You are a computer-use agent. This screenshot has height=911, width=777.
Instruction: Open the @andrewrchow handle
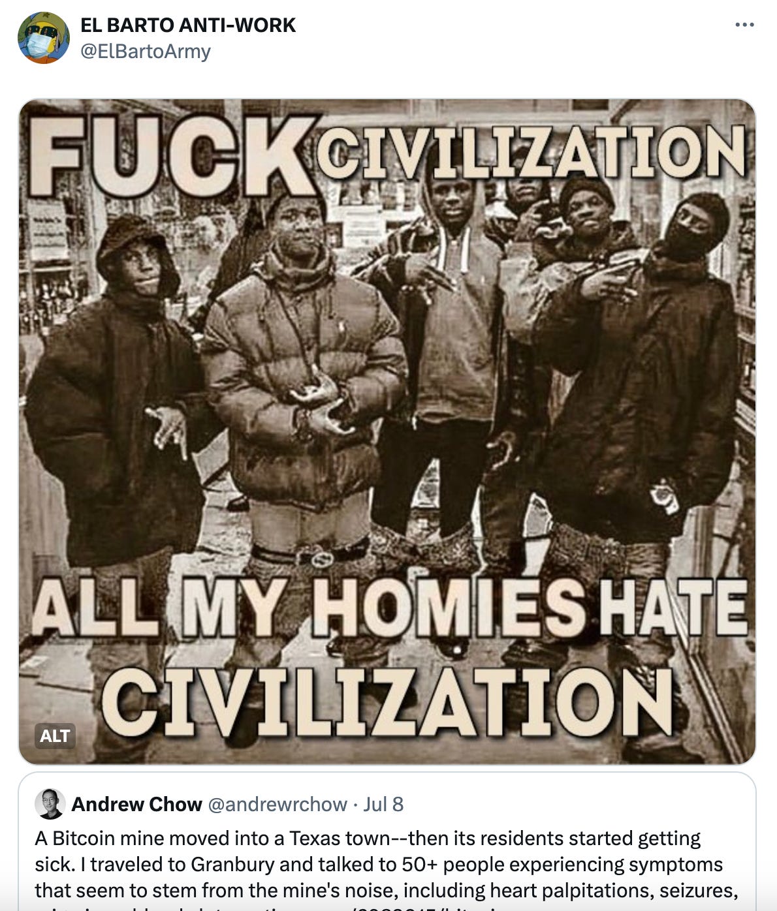pos(277,804)
